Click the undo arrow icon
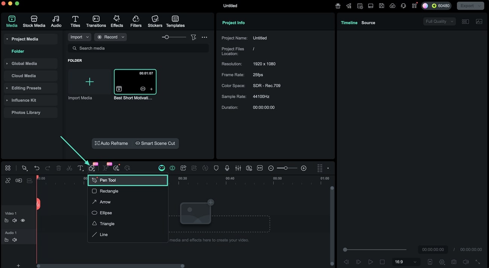The image size is (489, 268). pos(36,168)
